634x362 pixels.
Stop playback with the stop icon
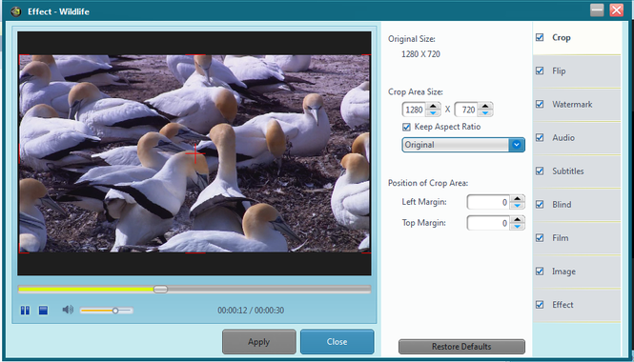pos(44,311)
